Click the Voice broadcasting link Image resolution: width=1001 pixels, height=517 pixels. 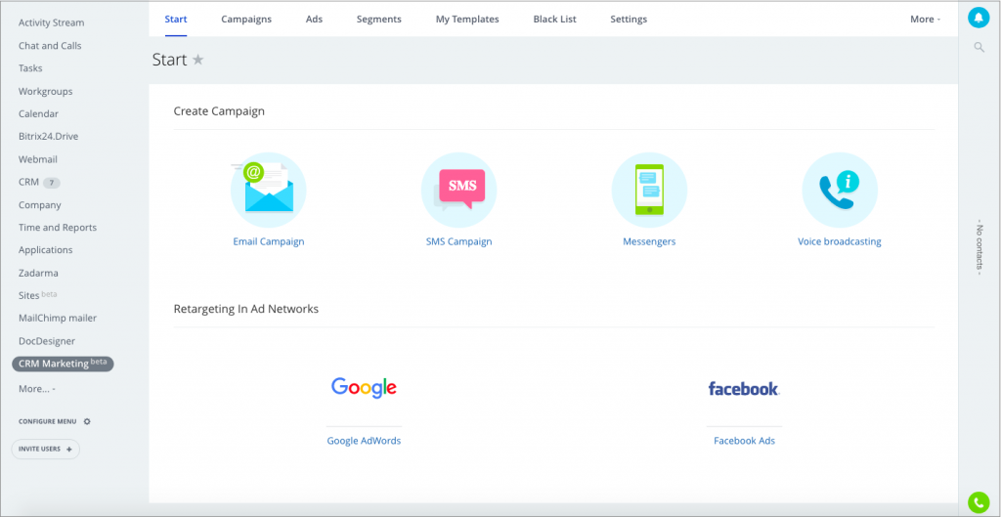(840, 242)
